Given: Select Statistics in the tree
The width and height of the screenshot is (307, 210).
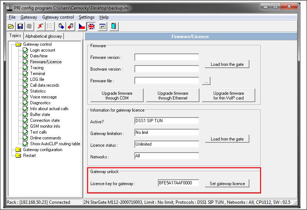Looking at the screenshot, I should 38,91.
